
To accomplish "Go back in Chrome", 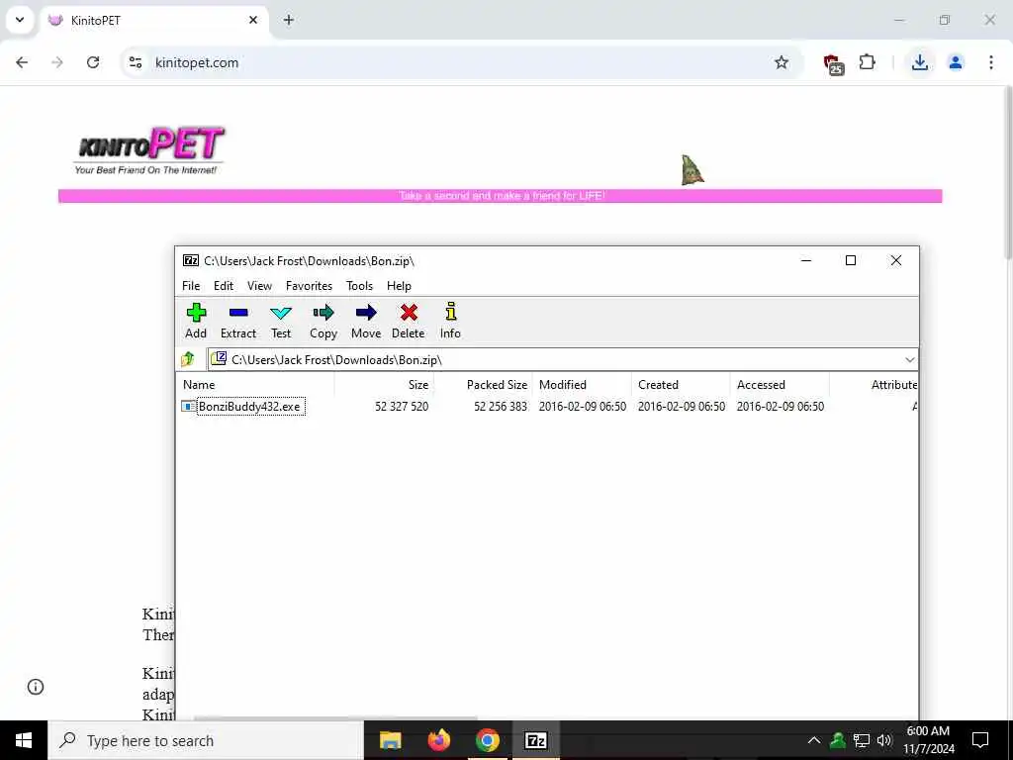I will pos(22,62).
